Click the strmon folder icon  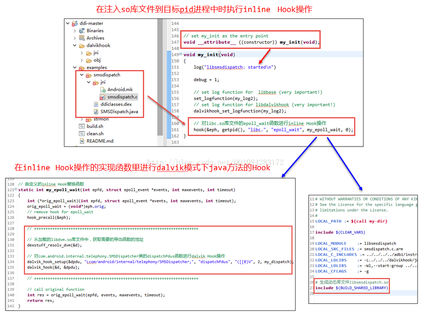tap(89, 119)
